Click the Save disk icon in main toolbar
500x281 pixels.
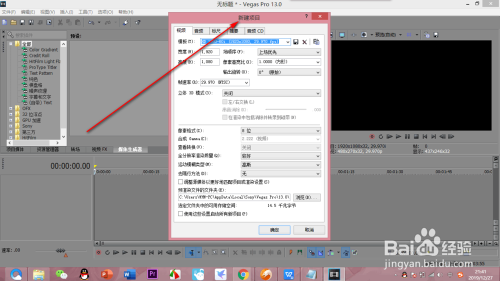(22, 22)
